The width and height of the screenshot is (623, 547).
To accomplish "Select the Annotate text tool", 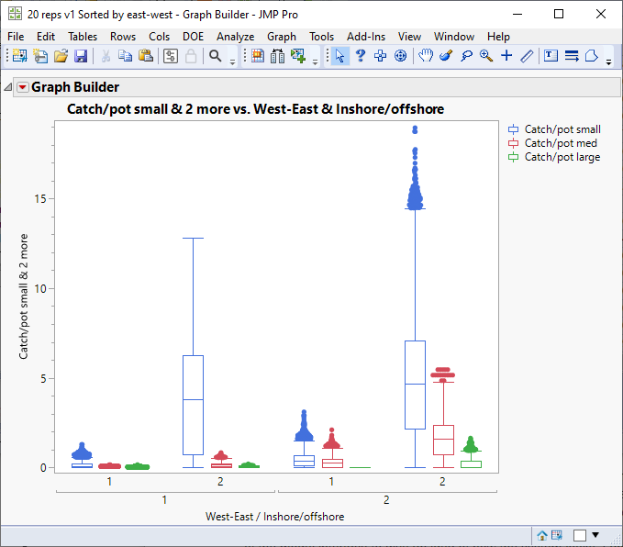I will tap(551, 56).
